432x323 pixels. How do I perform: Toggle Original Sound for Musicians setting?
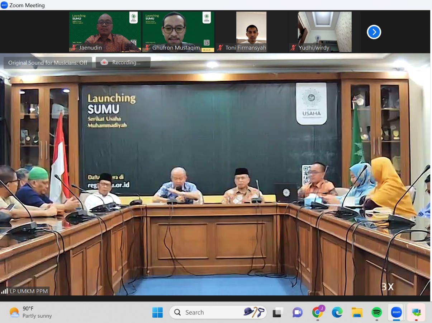click(48, 62)
